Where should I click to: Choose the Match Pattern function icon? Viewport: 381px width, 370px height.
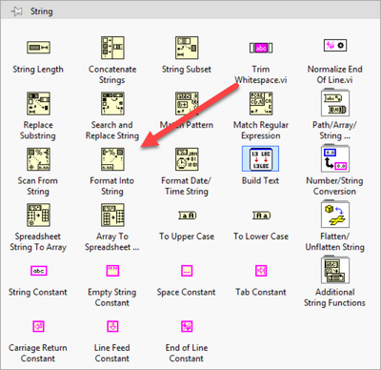click(187, 103)
